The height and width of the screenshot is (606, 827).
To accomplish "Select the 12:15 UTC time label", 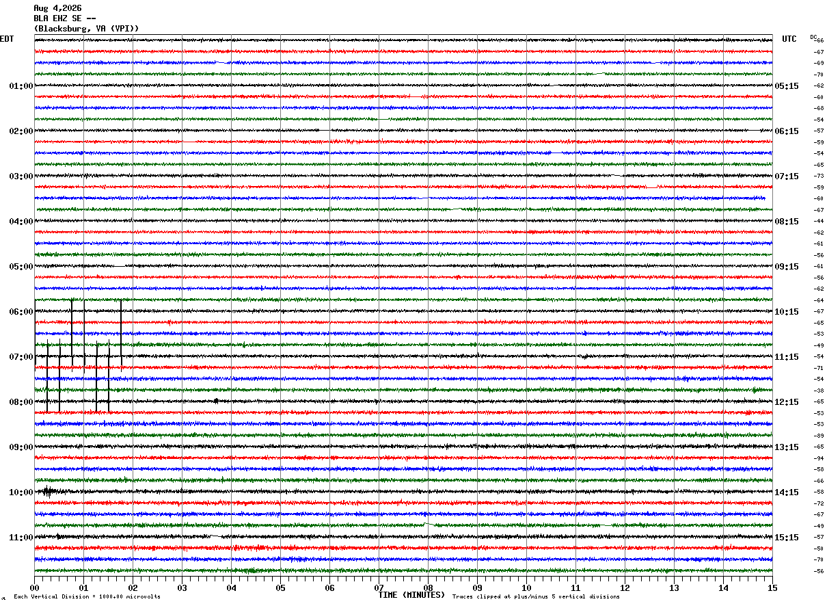I will (787, 402).
